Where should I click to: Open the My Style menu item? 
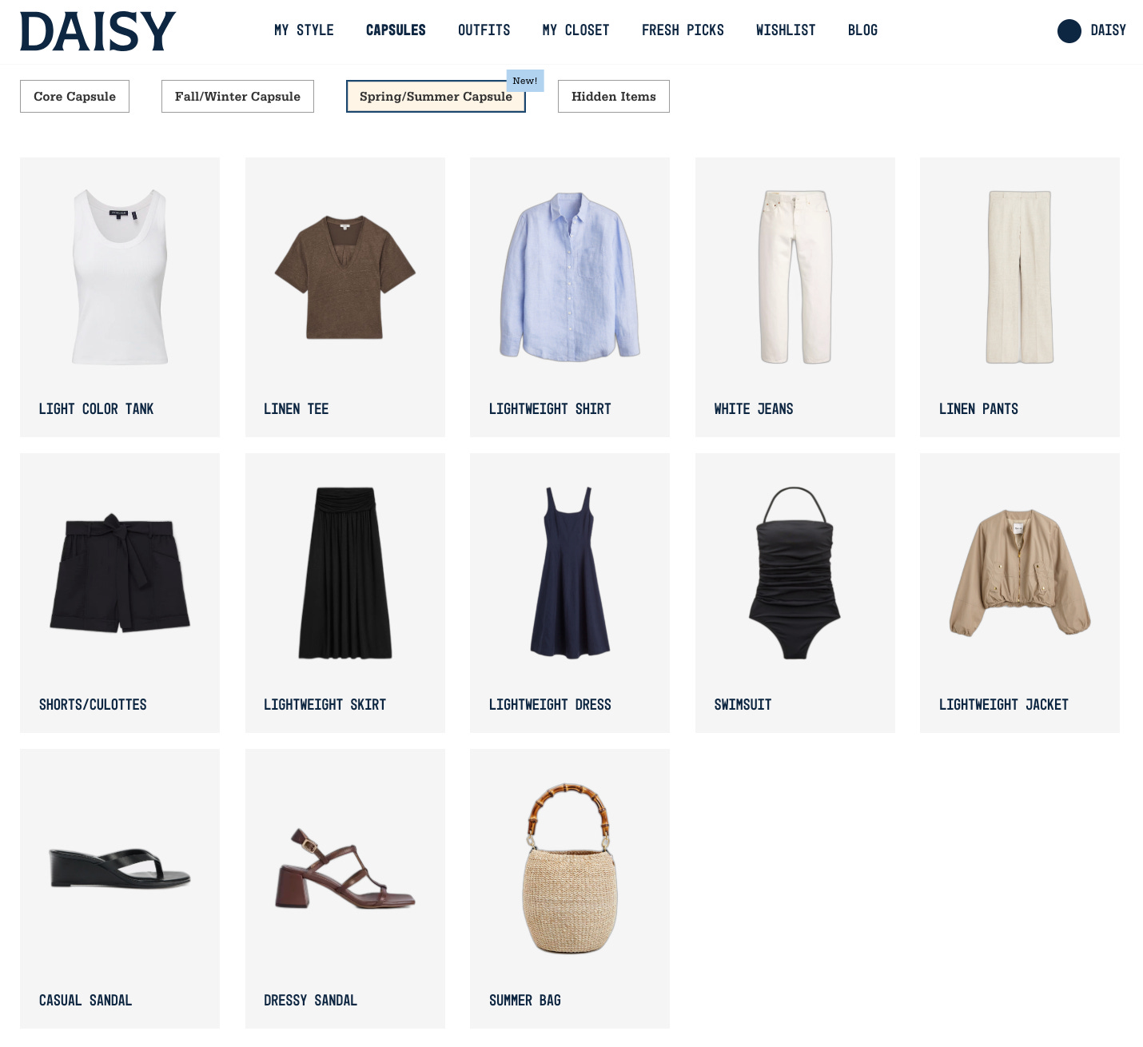[304, 30]
